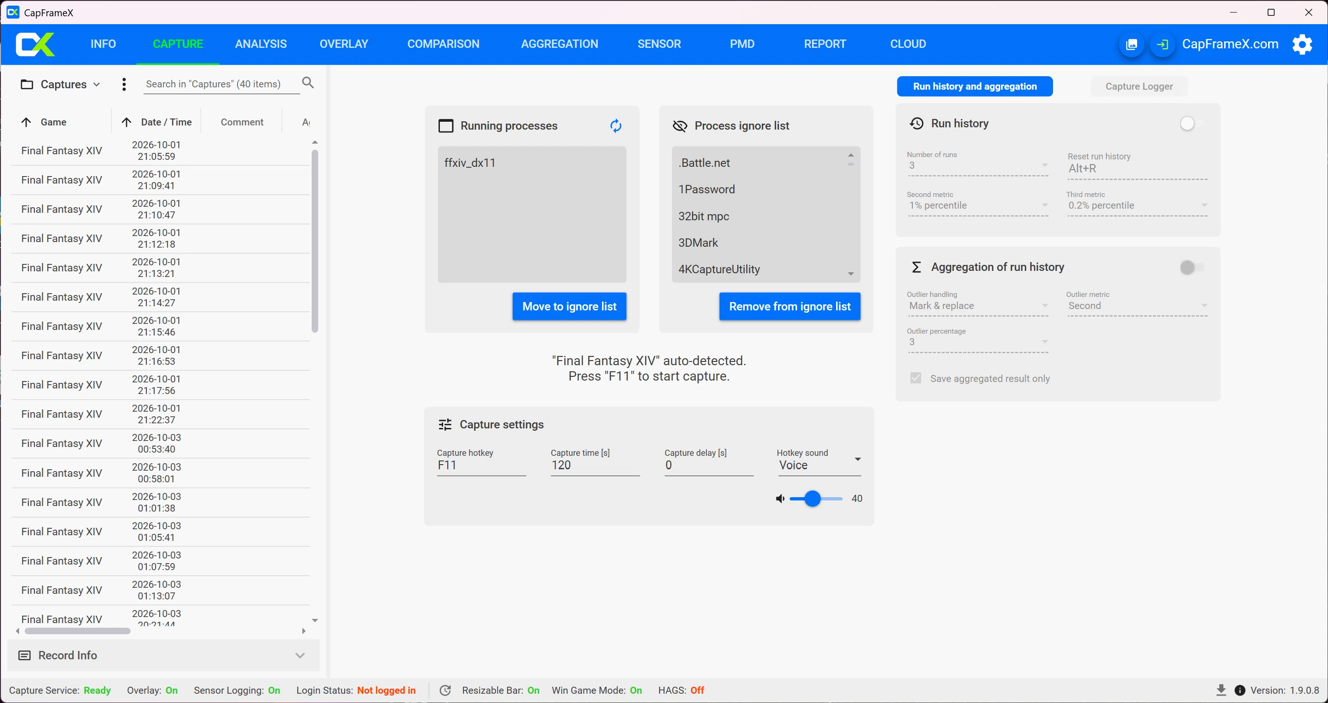Switch to the OVERLAY tab

(344, 44)
